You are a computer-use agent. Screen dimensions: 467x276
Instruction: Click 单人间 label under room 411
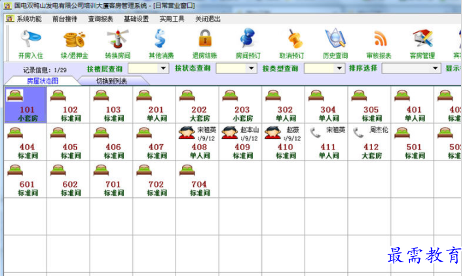pyautogui.click(x=329, y=155)
